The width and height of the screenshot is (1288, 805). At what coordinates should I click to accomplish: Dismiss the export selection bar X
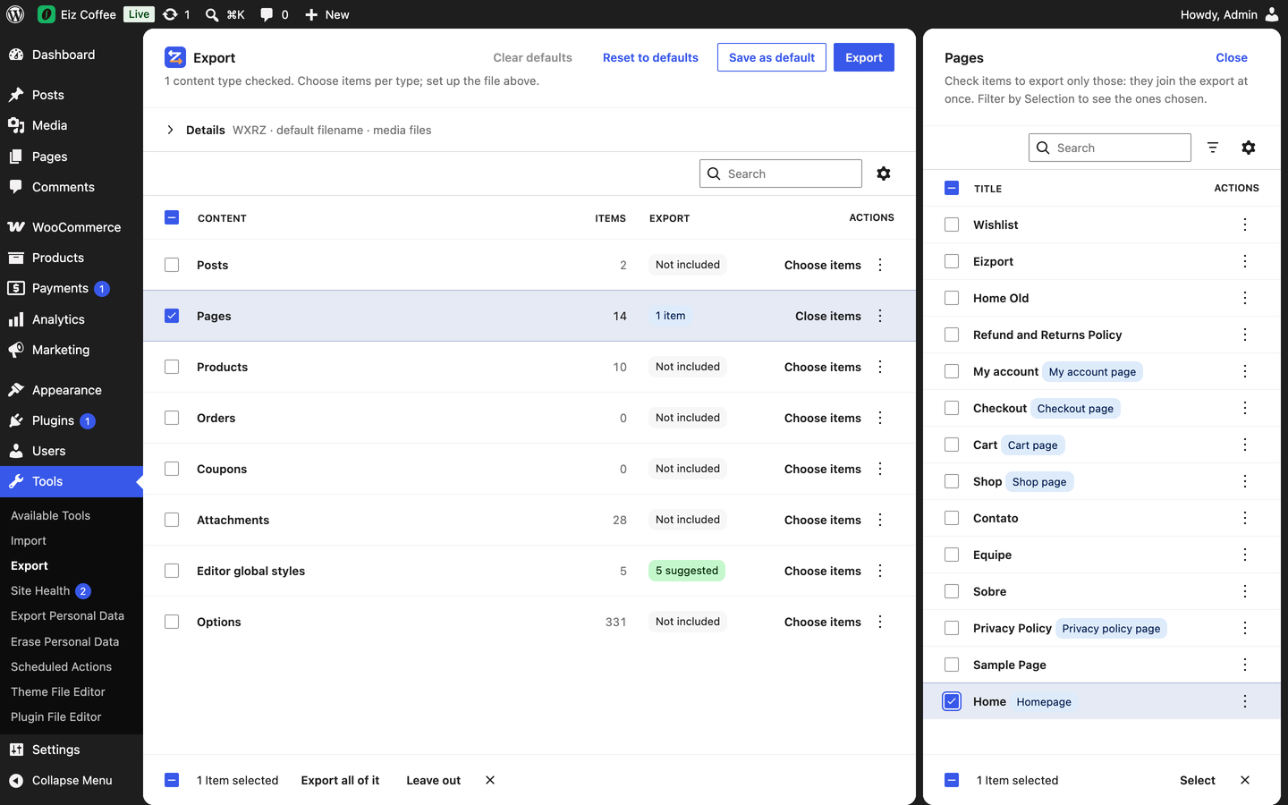(x=490, y=780)
